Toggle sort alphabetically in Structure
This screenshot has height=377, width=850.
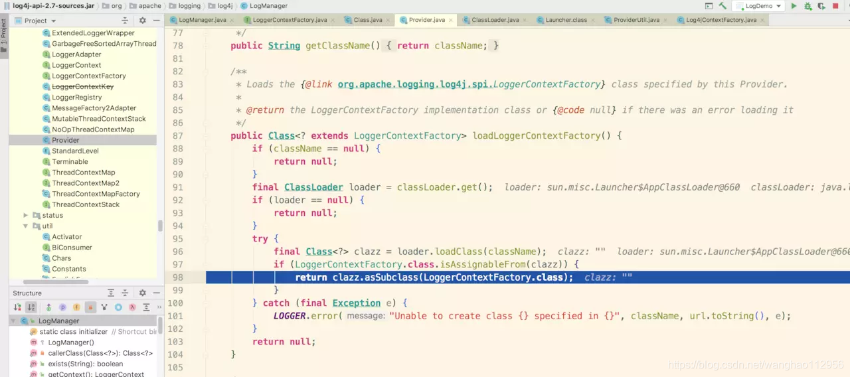click(x=31, y=307)
